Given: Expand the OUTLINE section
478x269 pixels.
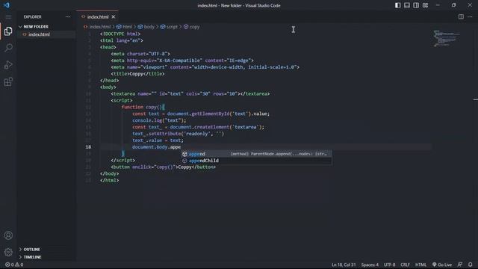Looking at the screenshot, I should coord(46,250).
